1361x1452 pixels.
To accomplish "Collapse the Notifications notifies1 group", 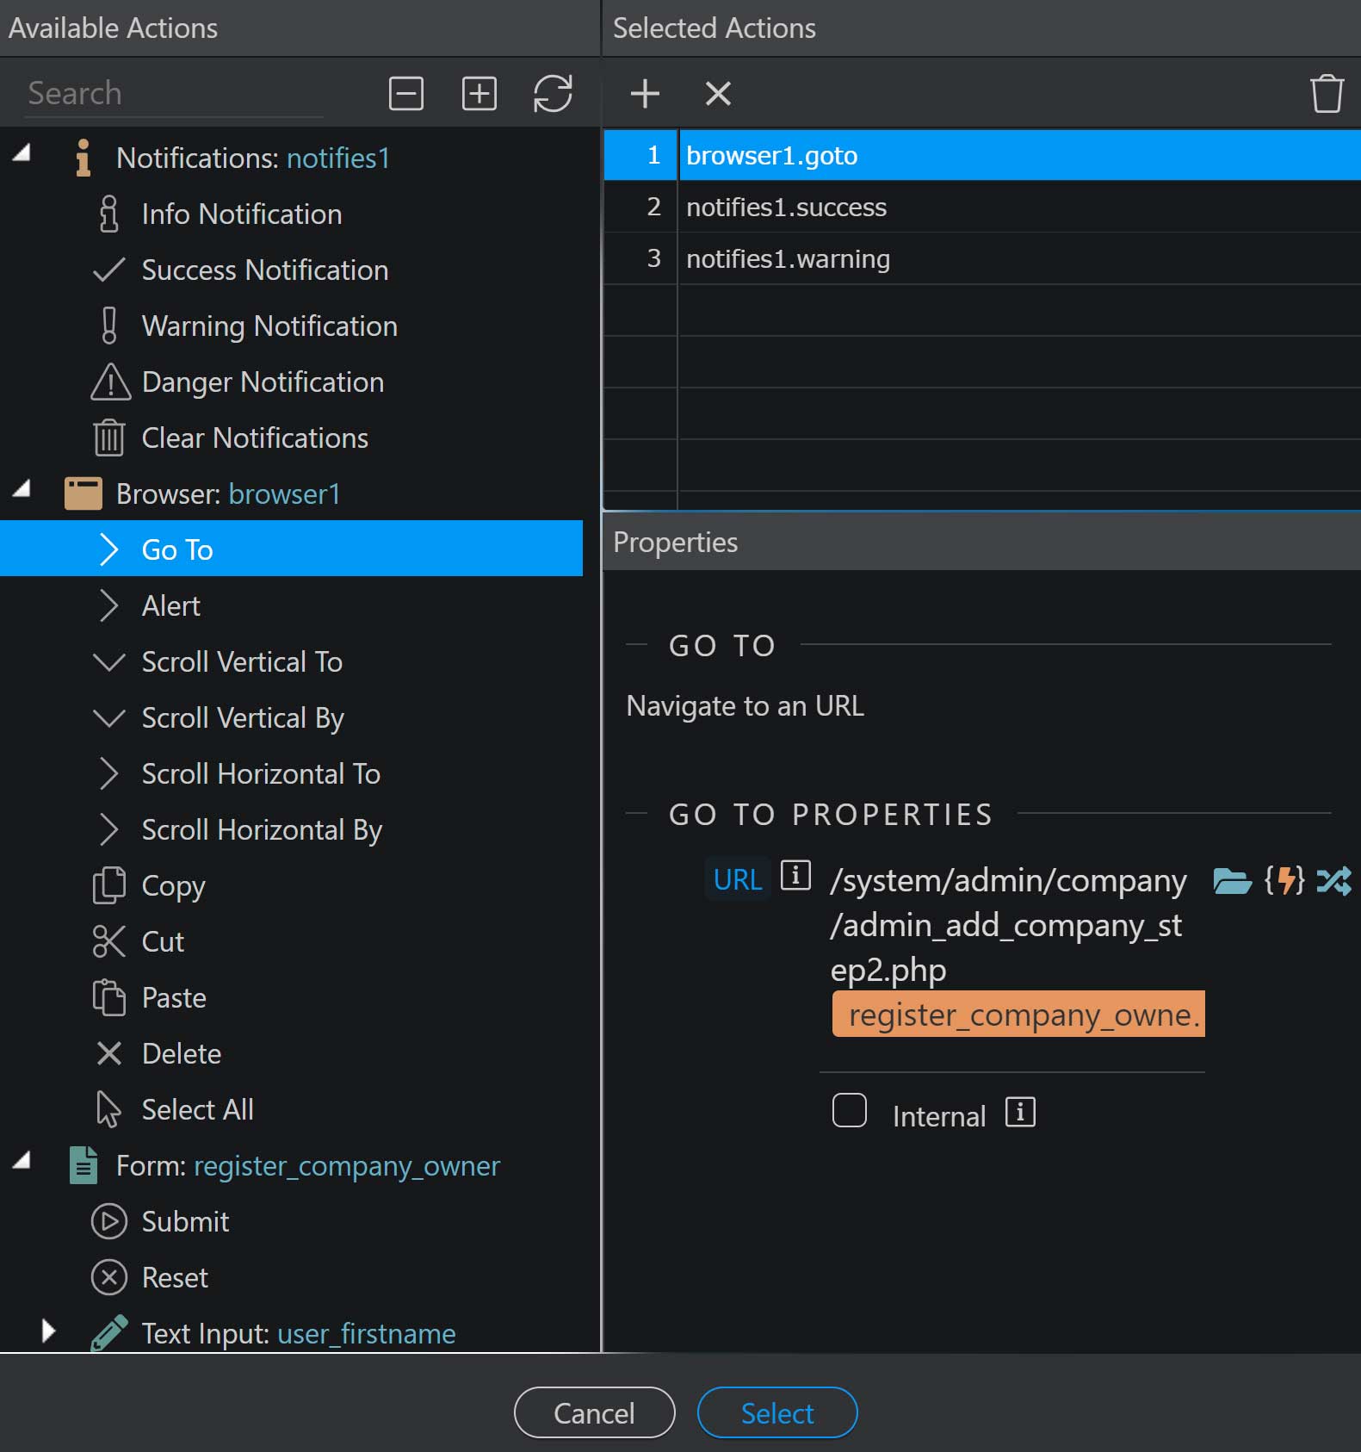I will pyautogui.click(x=22, y=154).
